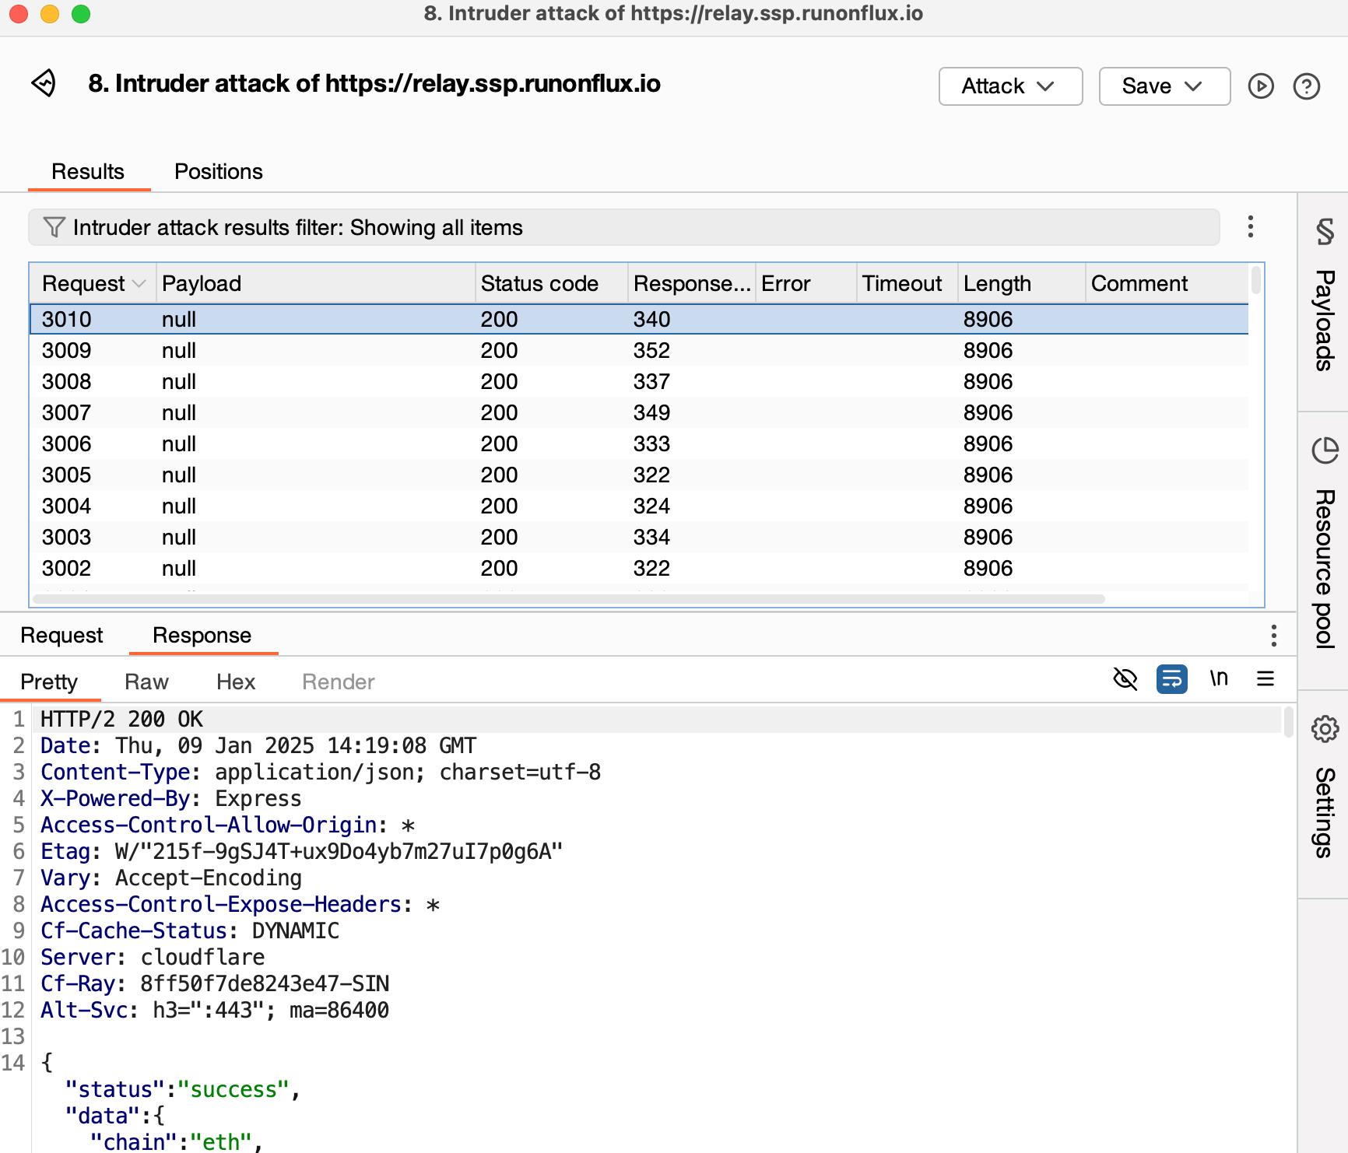Click the Access-Control-Expose-Headers header line

(x=240, y=904)
